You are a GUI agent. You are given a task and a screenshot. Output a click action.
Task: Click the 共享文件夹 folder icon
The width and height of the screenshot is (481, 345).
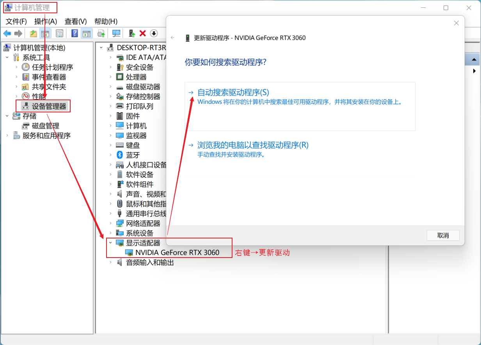(x=26, y=87)
